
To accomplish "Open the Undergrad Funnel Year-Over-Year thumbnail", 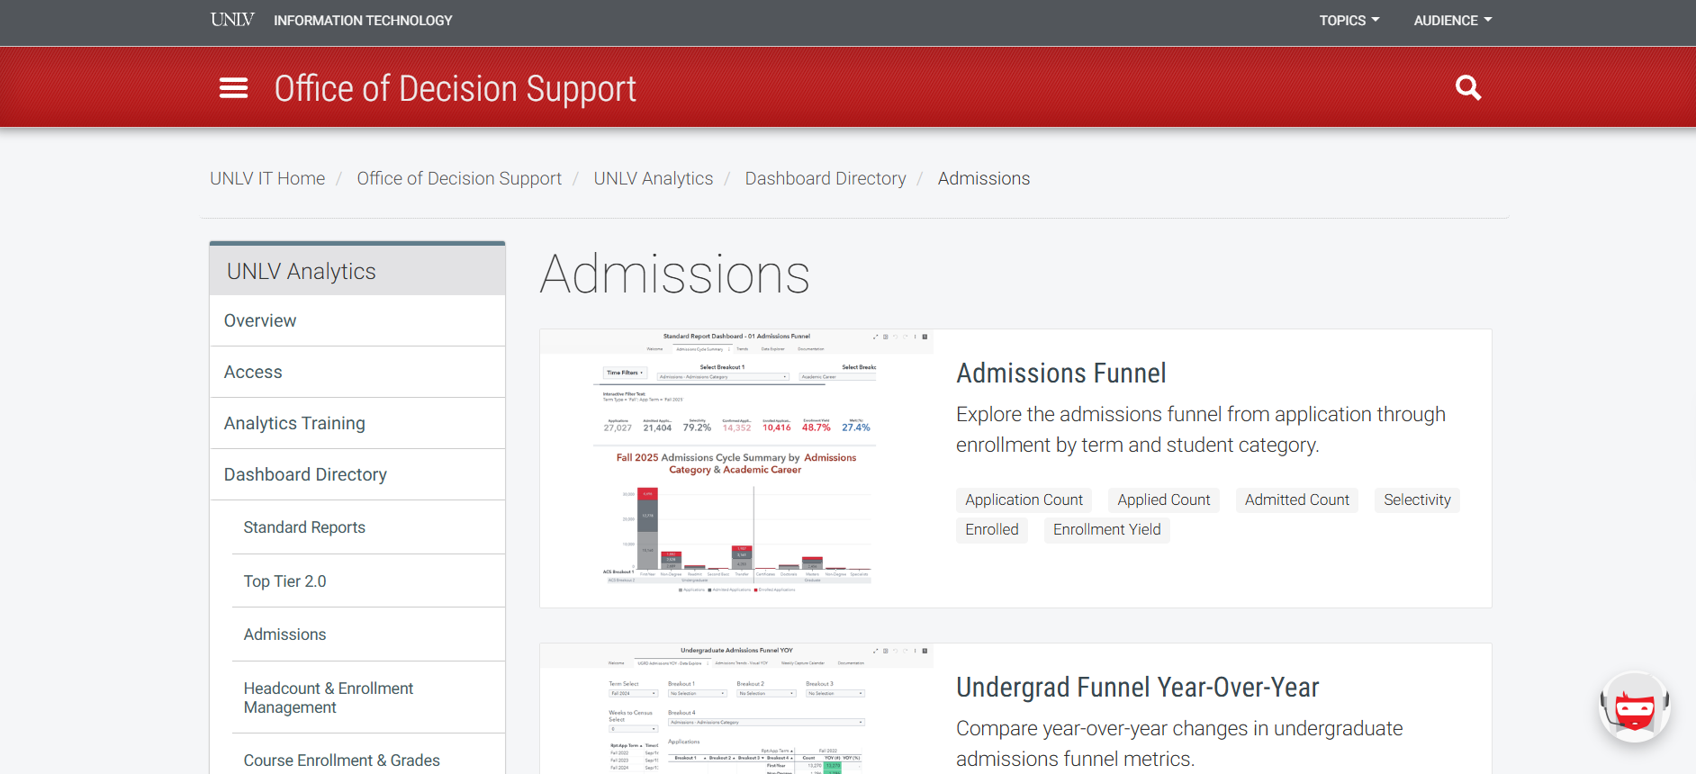I will coord(736,709).
